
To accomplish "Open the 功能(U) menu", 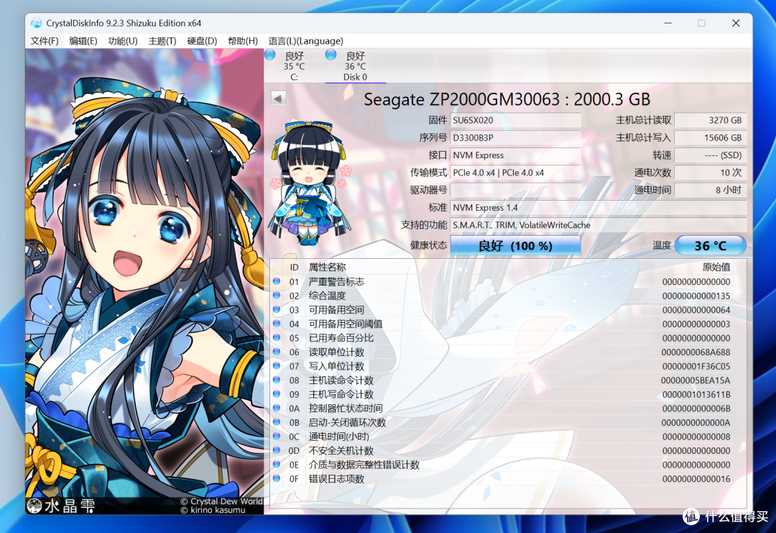I will pos(123,41).
